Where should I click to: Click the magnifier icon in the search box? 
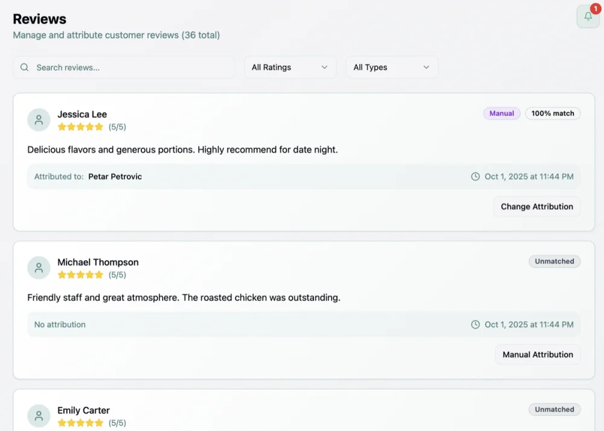(25, 68)
